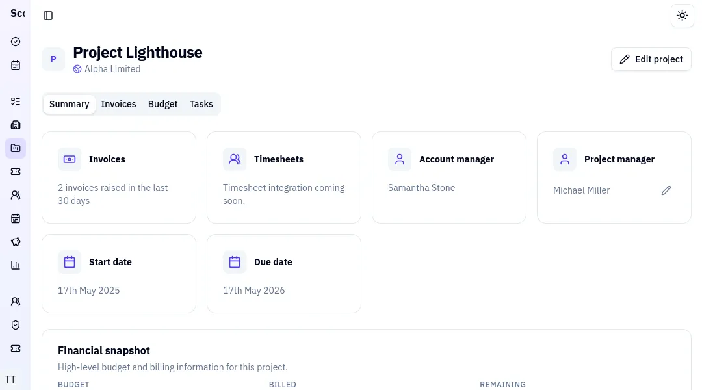The width and height of the screenshot is (702, 390).
Task: Open the tickets icon below projects
Action: coord(16,172)
